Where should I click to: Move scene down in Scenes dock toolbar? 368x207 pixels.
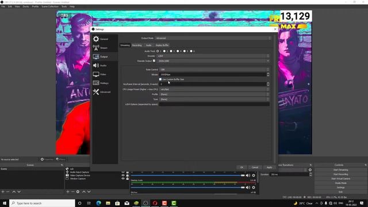pyautogui.click(x=19, y=191)
